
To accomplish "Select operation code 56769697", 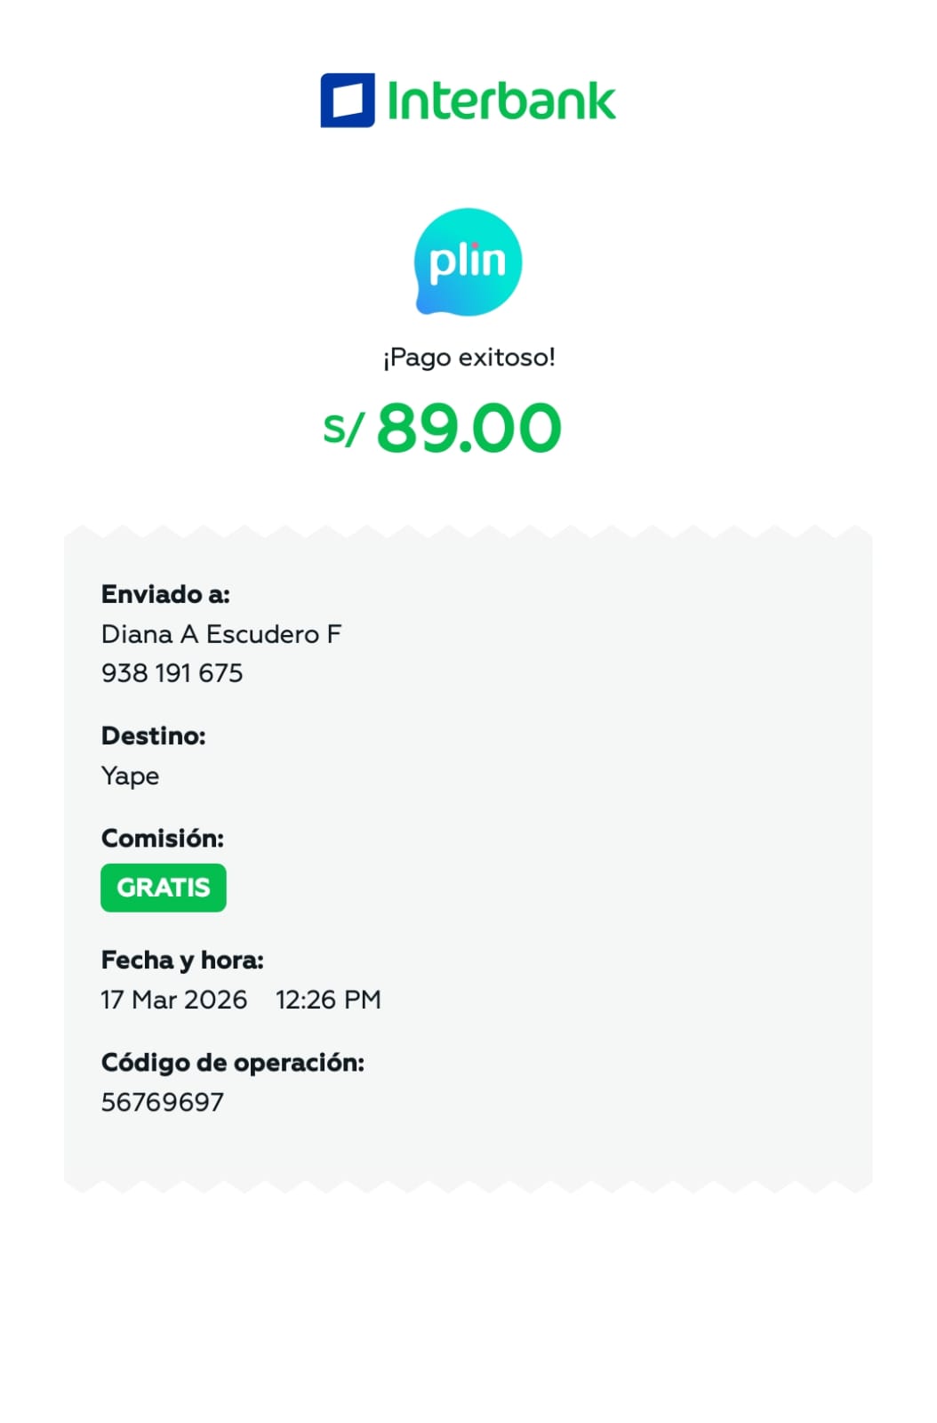I will pyautogui.click(x=163, y=1102).
